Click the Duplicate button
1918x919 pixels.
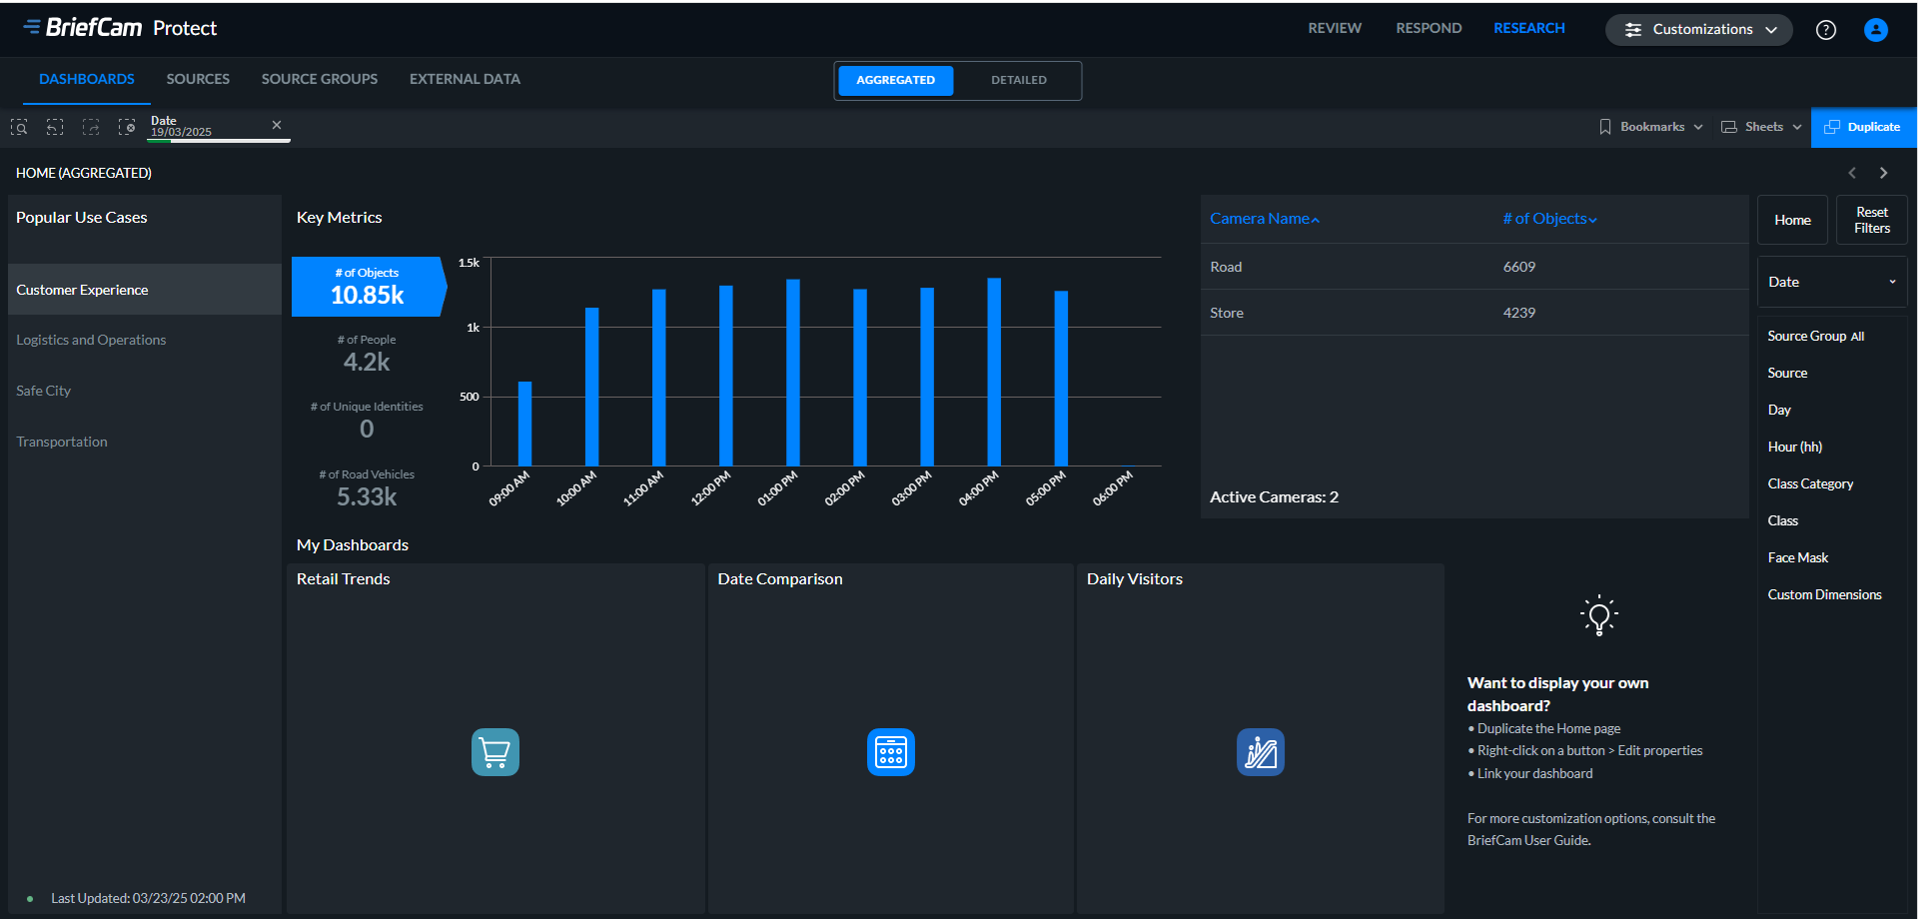click(x=1864, y=127)
